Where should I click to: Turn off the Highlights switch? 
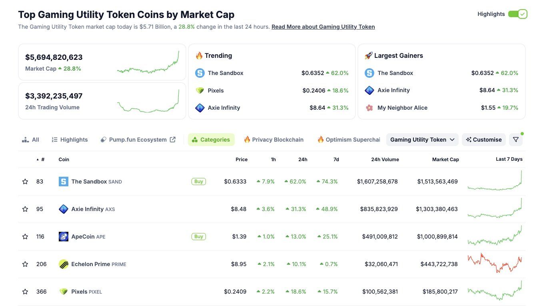coord(518,14)
